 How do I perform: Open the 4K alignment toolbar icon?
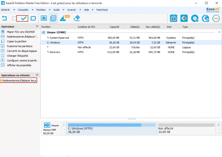pos(53,18)
